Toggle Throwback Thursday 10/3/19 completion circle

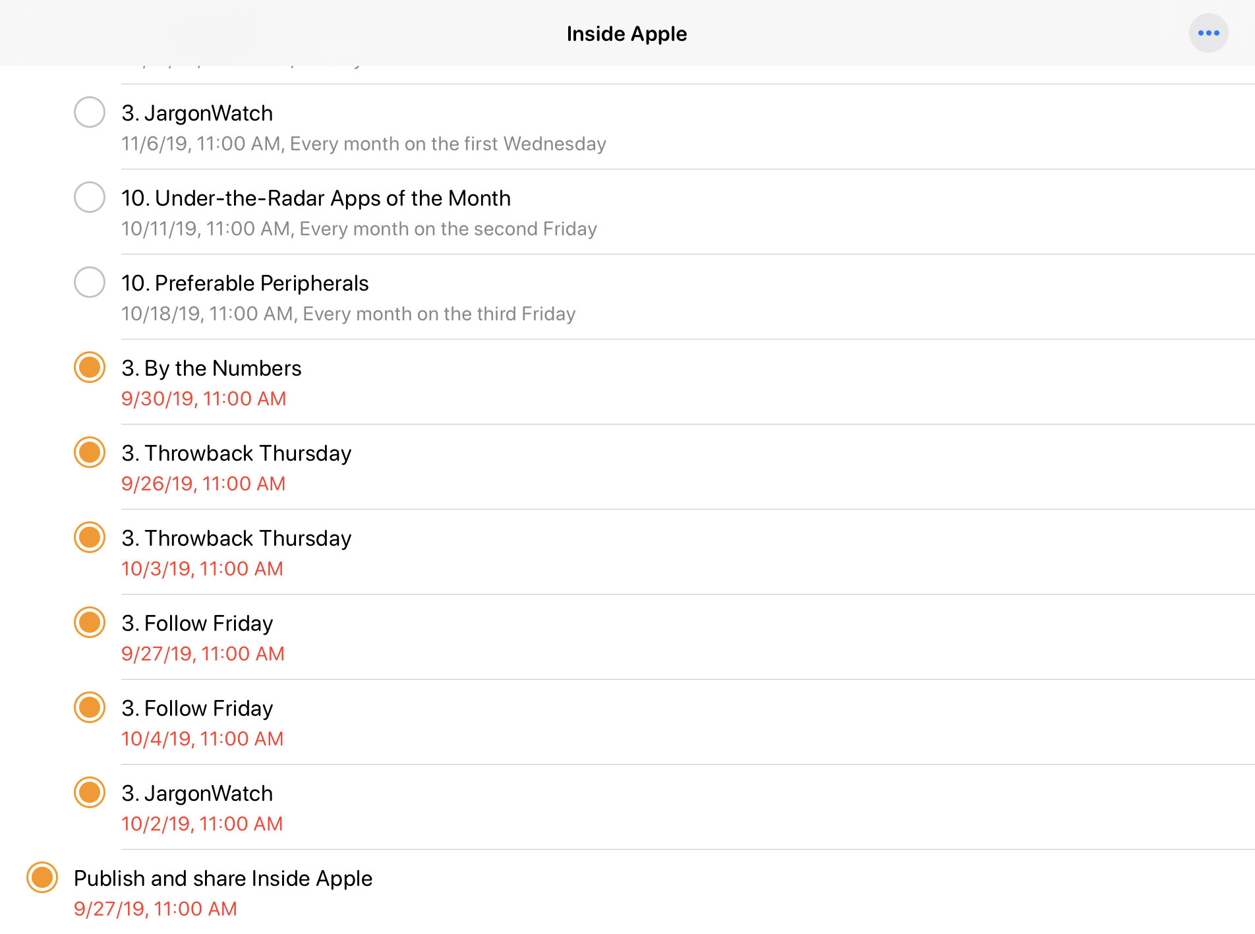click(x=90, y=537)
